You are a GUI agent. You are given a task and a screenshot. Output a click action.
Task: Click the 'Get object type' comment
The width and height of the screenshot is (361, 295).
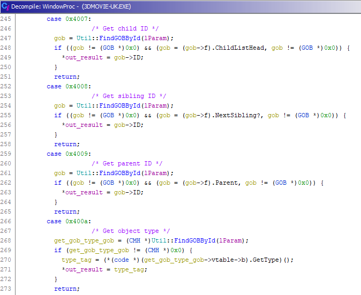coord(131,231)
